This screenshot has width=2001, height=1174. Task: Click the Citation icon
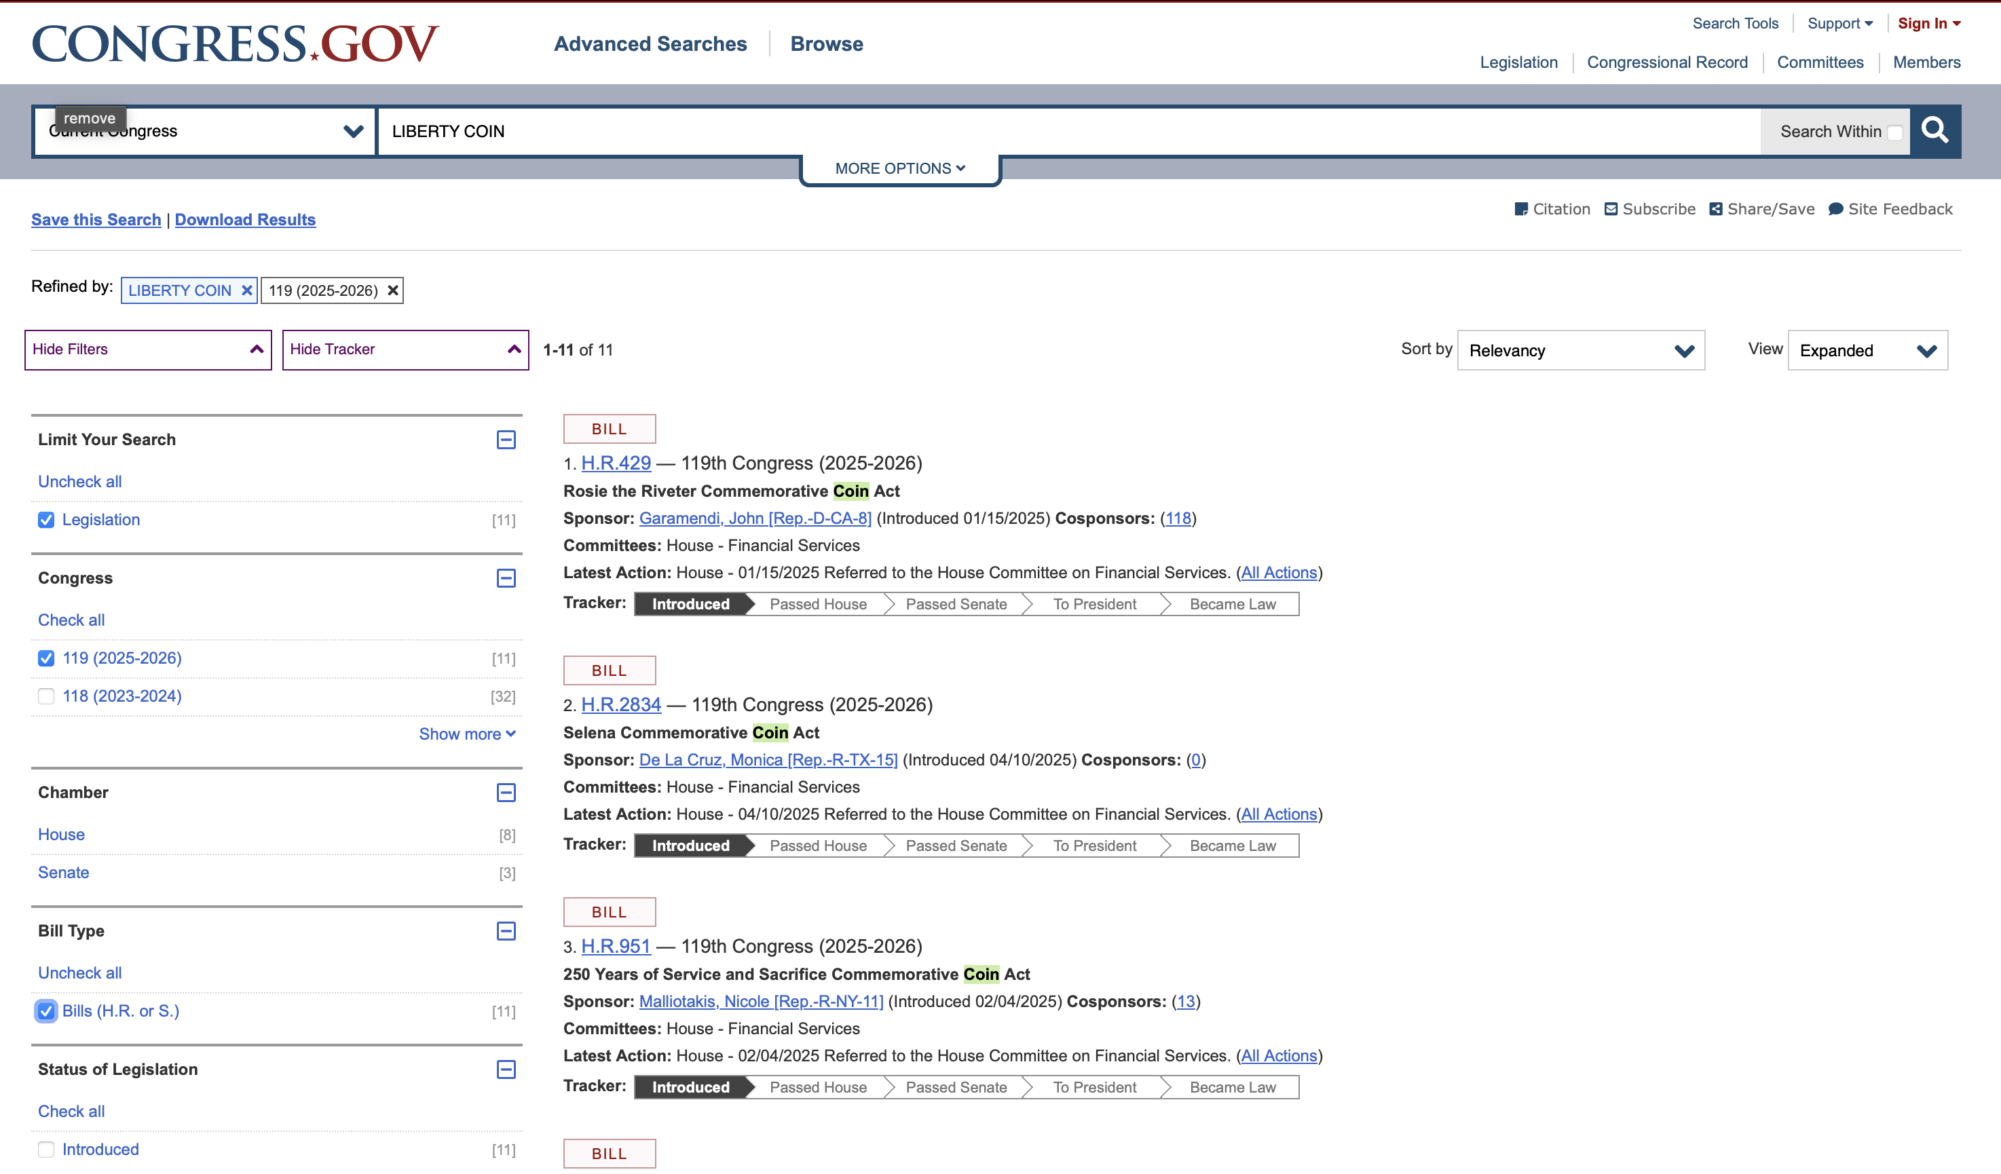click(1520, 210)
